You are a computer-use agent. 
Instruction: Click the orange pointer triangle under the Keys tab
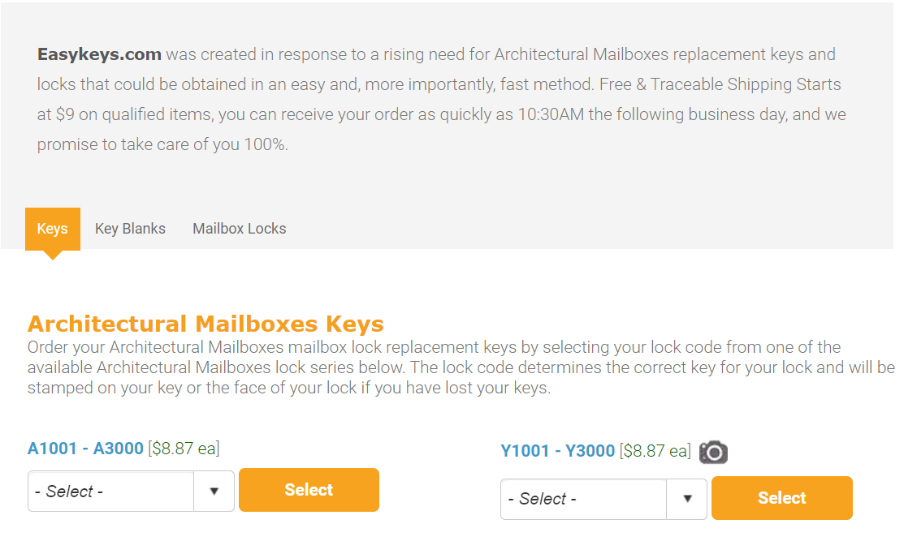pos(53,255)
